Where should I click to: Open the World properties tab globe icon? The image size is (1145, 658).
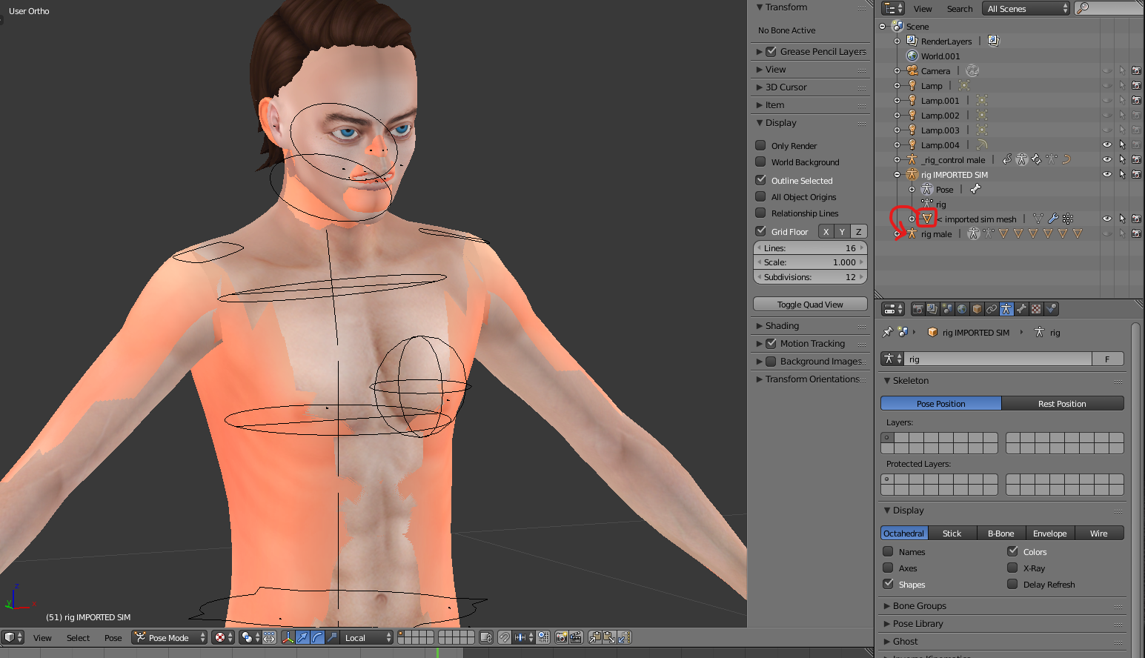tap(962, 309)
